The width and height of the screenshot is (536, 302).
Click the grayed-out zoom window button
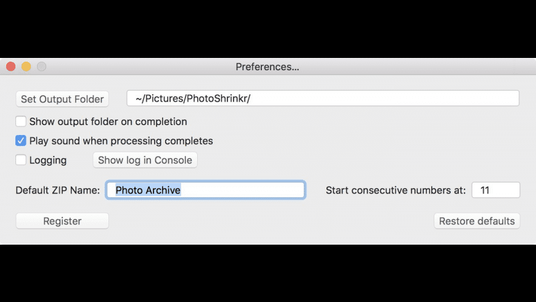(x=41, y=67)
